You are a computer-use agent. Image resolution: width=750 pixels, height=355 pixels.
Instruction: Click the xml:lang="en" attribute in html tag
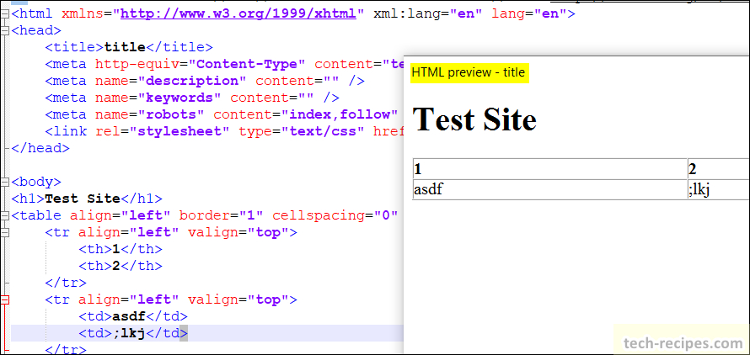tap(427, 13)
